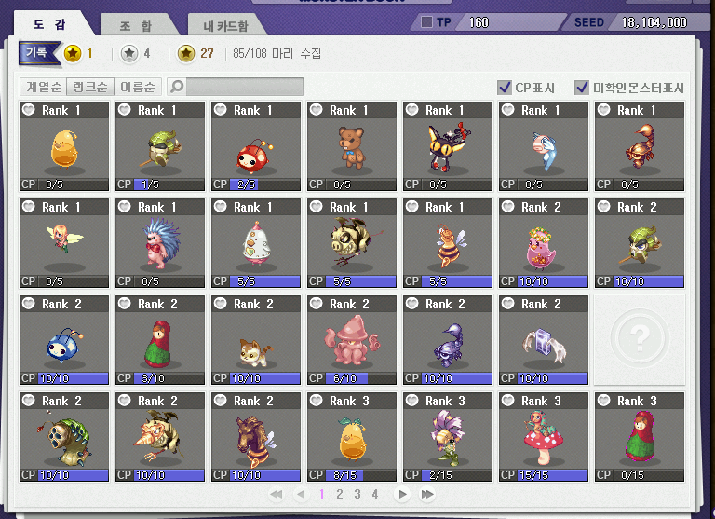Click the 기록 record button
This screenshot has width=715, height=519.
click(39, 53)
